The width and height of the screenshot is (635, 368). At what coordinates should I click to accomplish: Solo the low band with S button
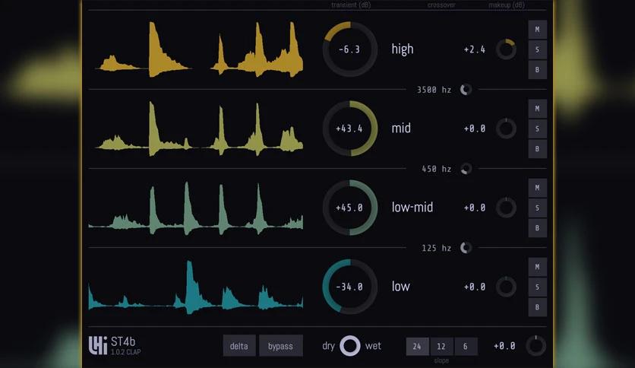pyautogui.click(x=538, y=287)
